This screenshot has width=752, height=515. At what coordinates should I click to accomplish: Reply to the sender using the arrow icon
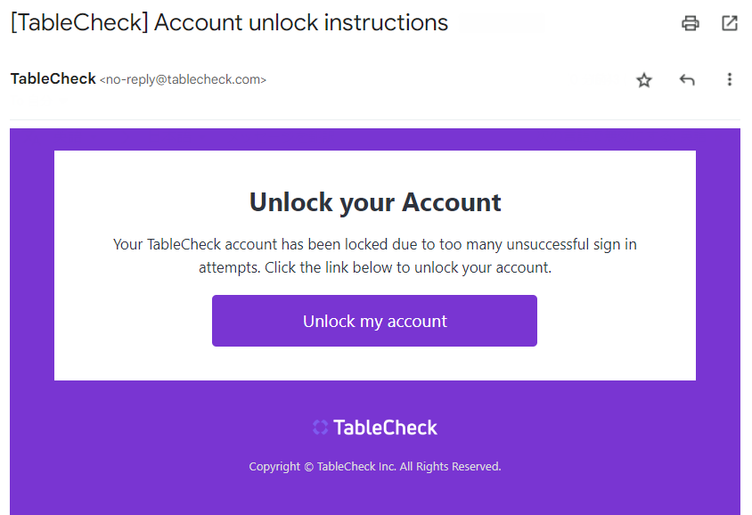[687, 80]
